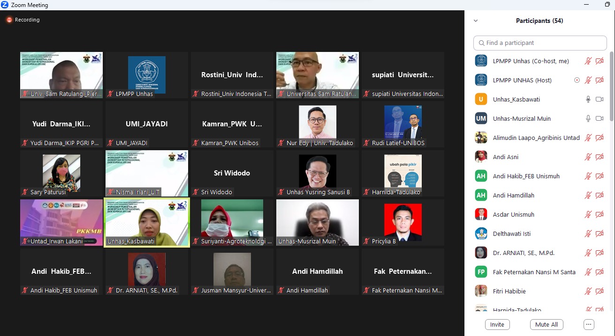Click the muted microphone icon for Andi Asni
Screen dimensions: 615x336
tap(588, 157)
